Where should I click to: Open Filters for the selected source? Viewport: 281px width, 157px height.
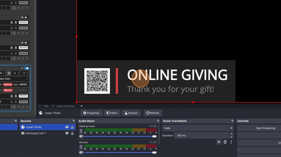(x=112, y=113)
